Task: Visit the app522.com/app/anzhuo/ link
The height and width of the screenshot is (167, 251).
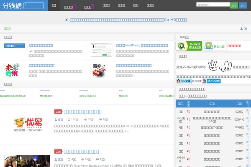Action: point(13,96)
